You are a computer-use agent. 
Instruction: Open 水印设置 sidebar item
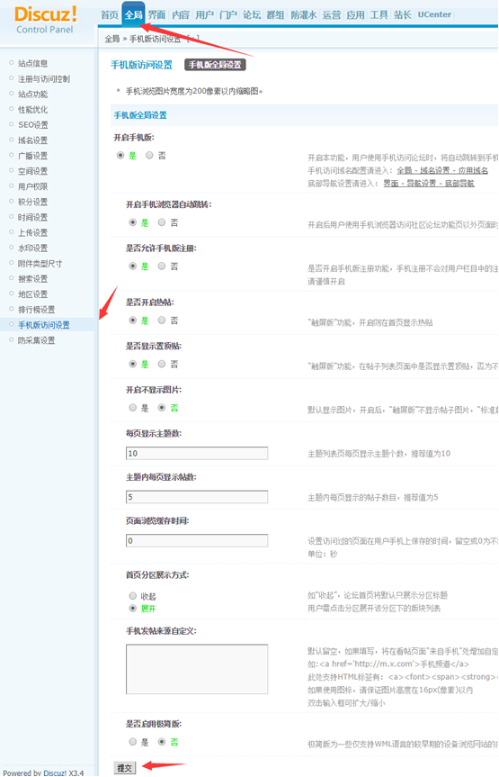point(32,248)
